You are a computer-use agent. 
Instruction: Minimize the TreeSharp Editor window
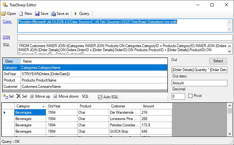tap(198, 5)
